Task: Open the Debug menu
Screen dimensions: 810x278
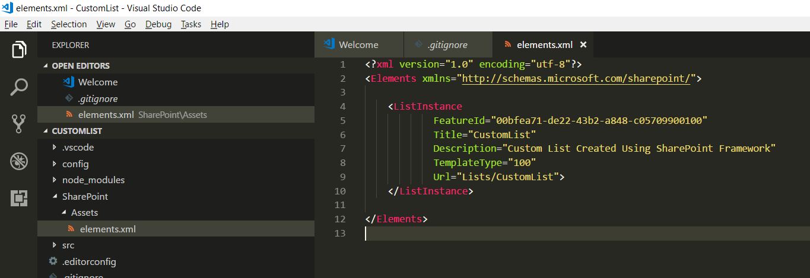Action: [x=158, y=24]
